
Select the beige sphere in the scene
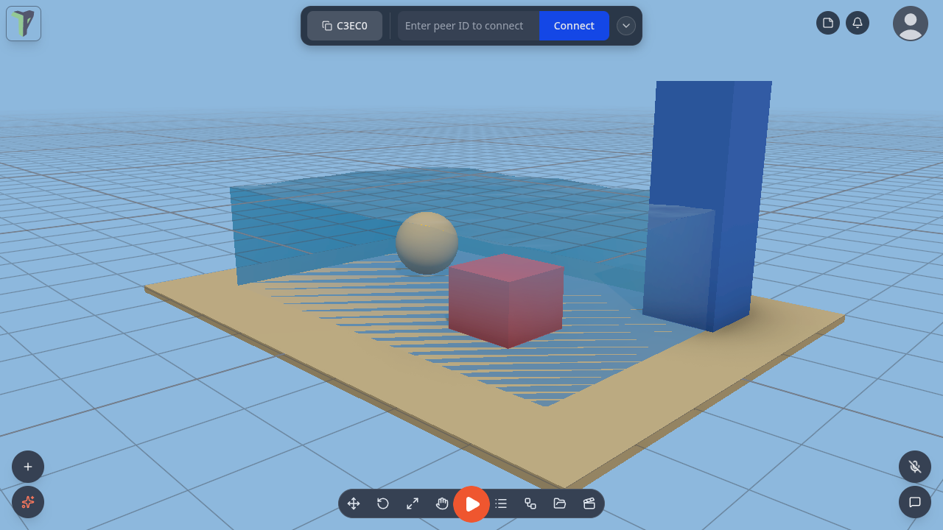pyautogui.click(x=427, y=243)
